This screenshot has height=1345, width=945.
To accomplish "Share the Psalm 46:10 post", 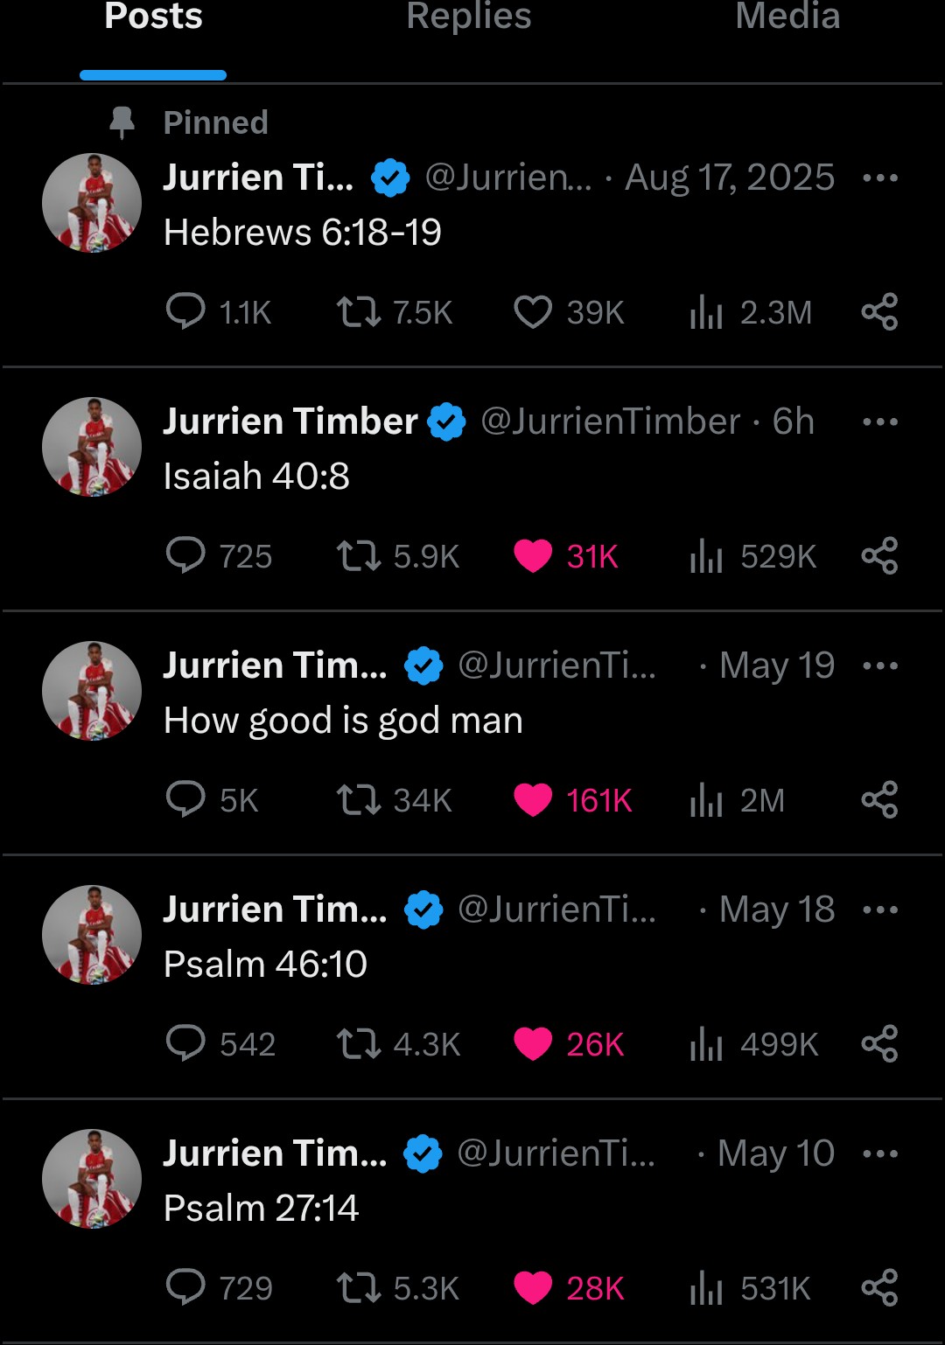I will pos(879,1043).
